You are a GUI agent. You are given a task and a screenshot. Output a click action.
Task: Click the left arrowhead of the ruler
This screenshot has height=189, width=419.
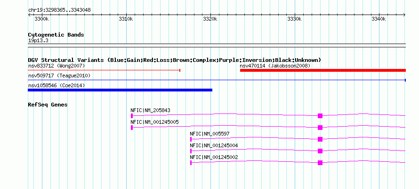coord(29,15)
